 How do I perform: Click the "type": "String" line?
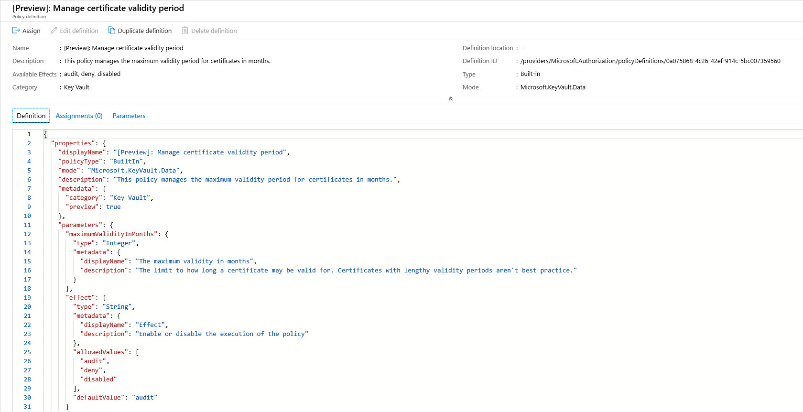(x=104, y=306)
